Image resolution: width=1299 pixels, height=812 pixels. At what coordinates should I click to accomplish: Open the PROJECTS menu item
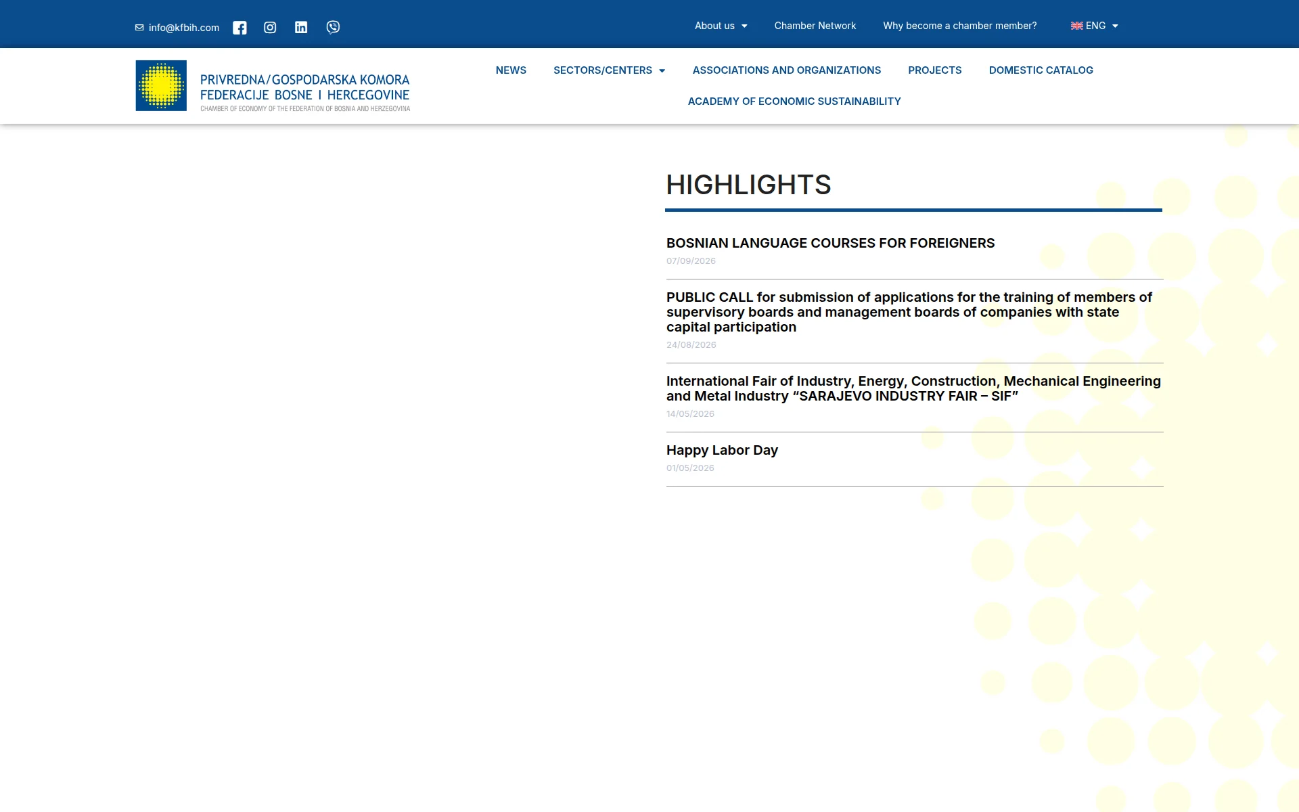pos(934,70)
